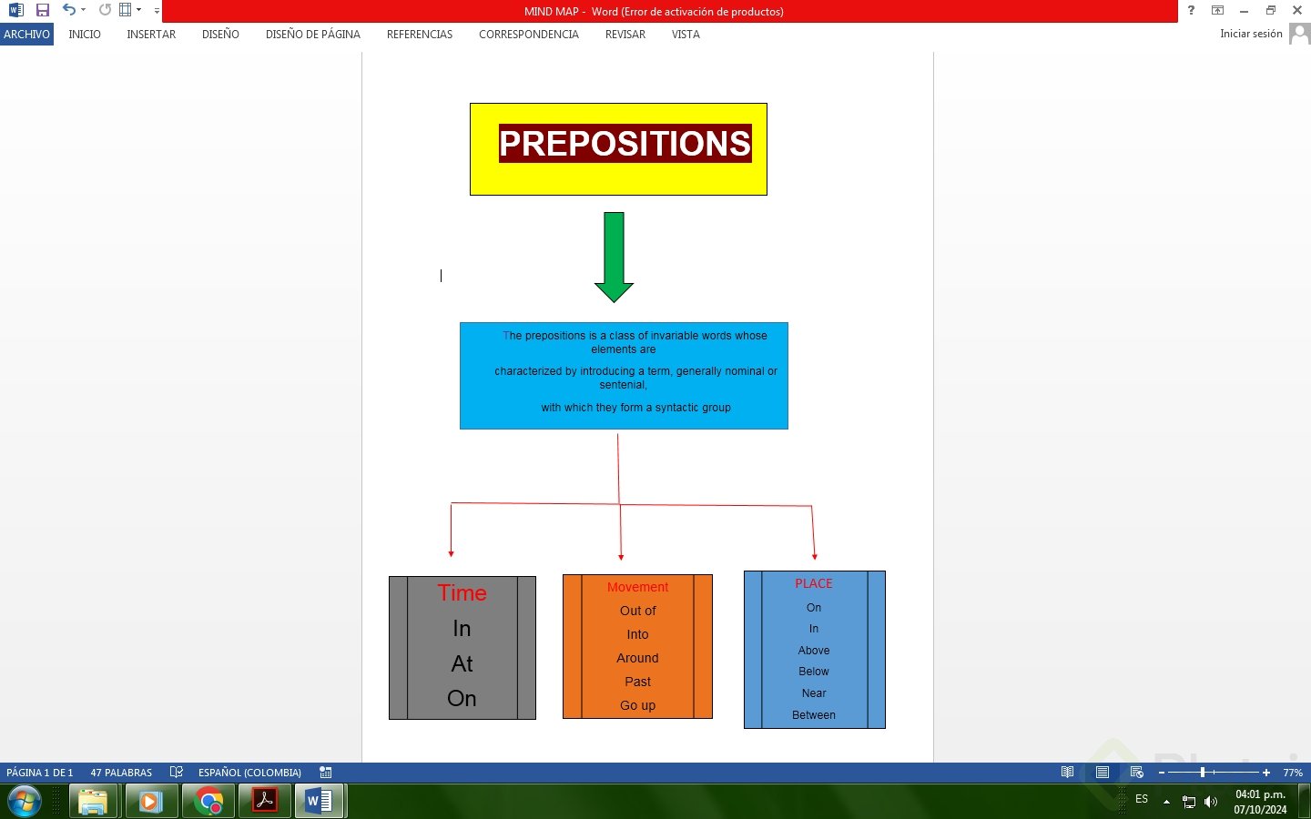
Task: Click the Redo/Repeat arrow icon
Action: pos(105,10)
